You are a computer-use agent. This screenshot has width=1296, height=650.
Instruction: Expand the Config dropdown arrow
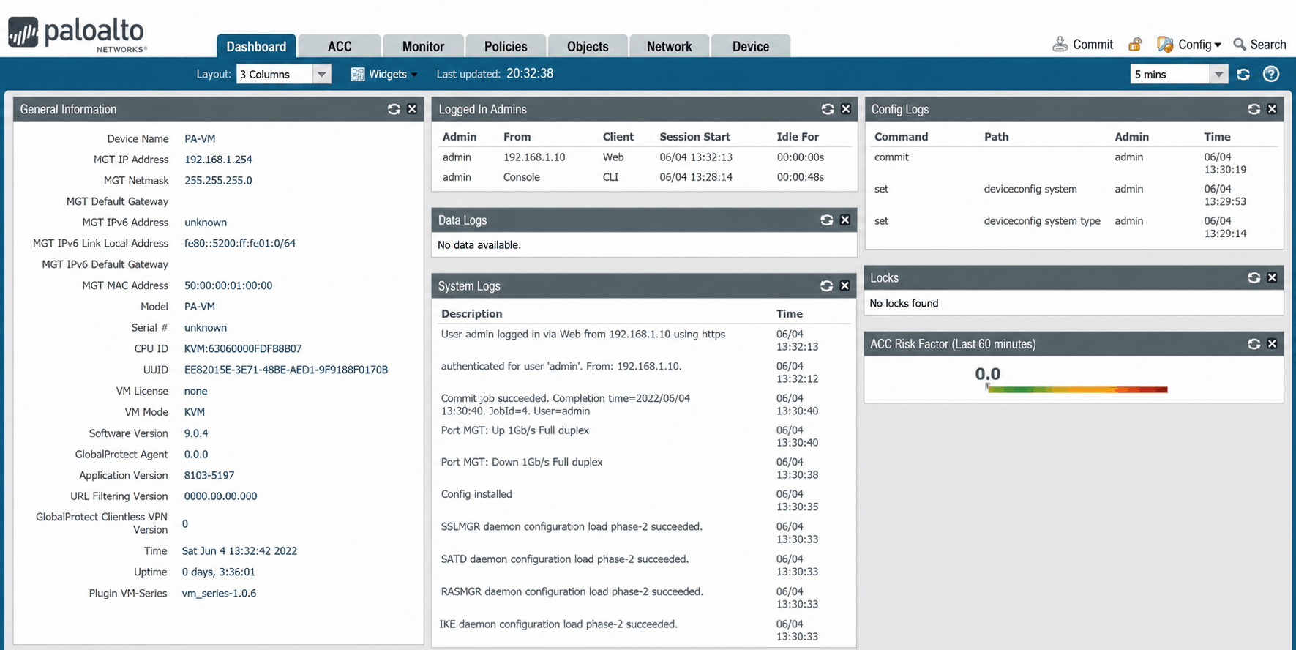[x=1218, y=45]
